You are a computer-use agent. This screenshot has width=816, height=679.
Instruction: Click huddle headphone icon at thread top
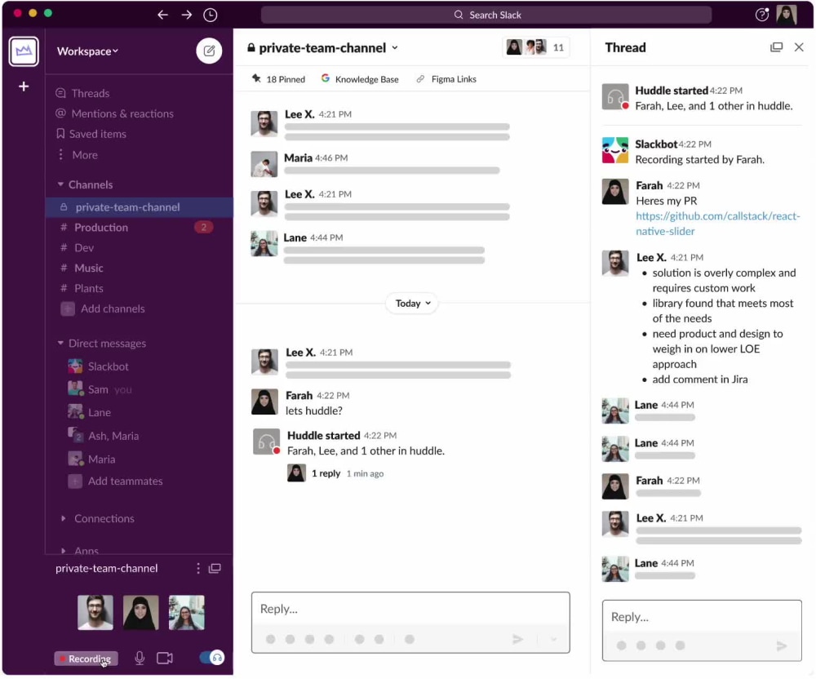[x=615, y=97]
